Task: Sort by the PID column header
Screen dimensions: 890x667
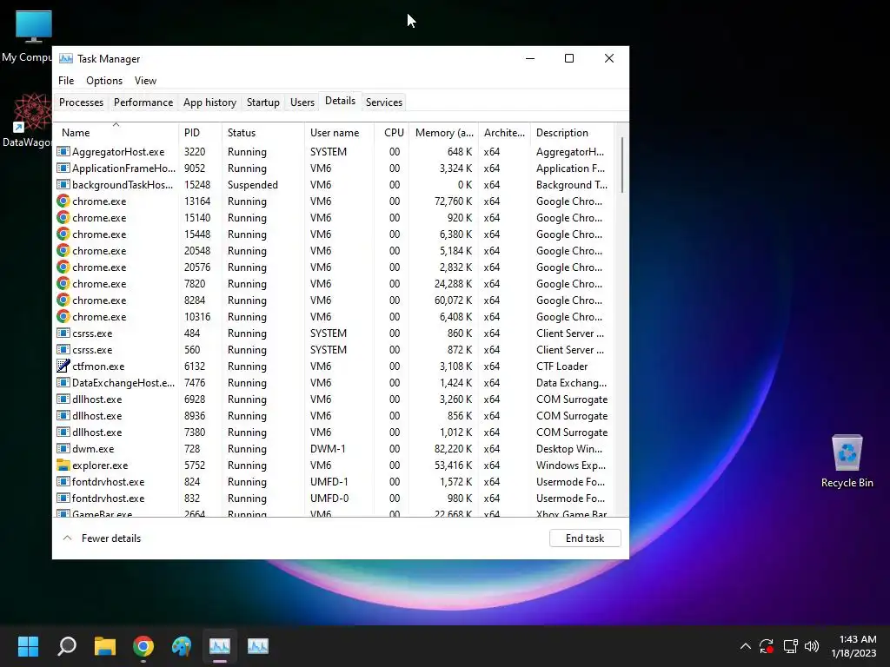Action: (x=200, y=132)
